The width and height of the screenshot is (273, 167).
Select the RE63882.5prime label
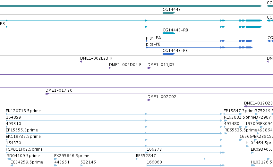click(x=240, y=117)
